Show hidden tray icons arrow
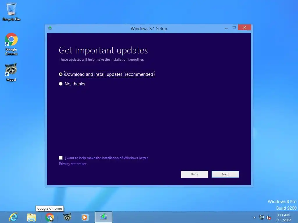Image resolution: width=298 pixels, height=223 pixels. [x=254, y=217]
